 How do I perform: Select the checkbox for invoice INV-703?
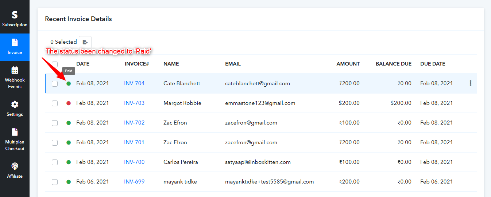pos(55,103)
